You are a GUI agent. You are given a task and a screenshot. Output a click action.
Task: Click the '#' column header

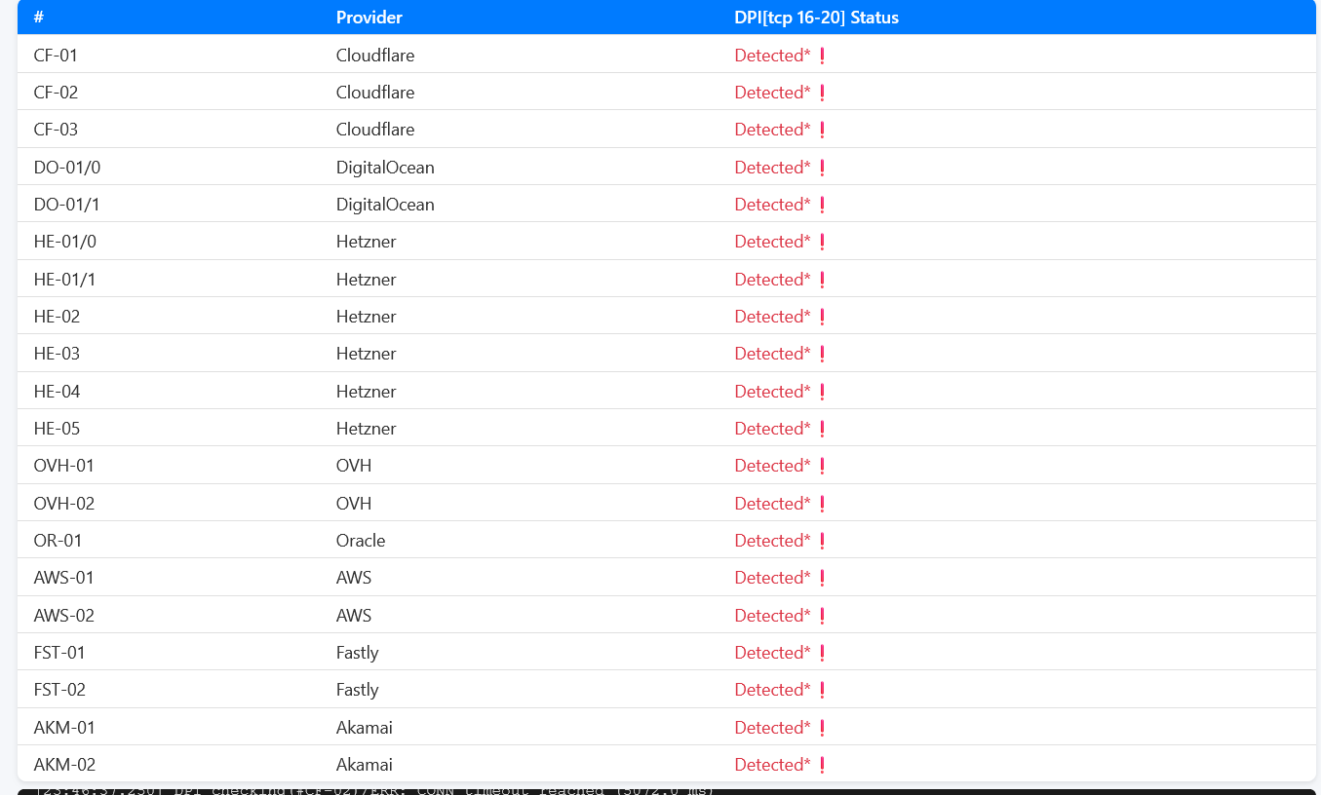point(39,18)
